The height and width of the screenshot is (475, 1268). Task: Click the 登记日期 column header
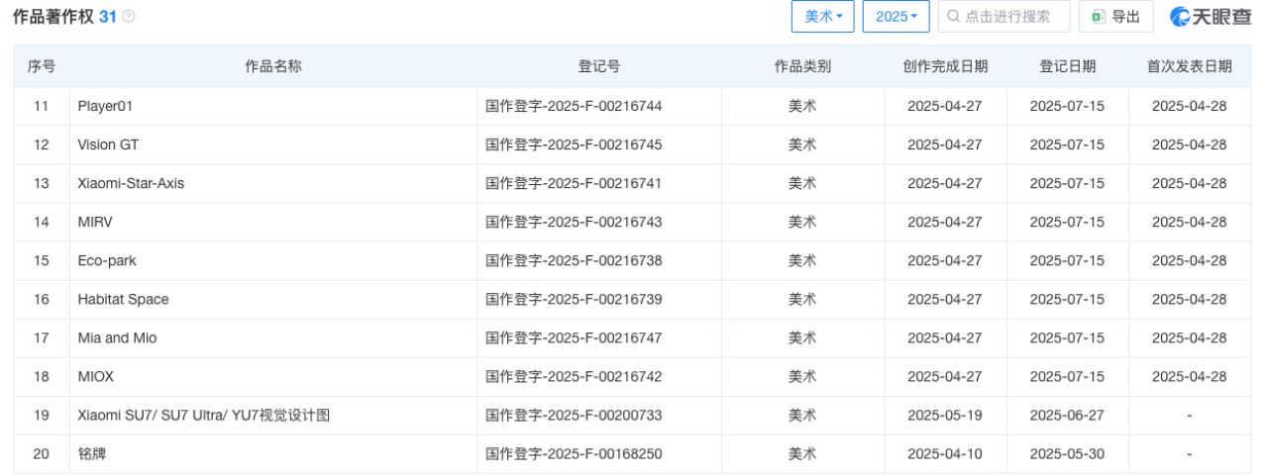tap(1067, 66)
